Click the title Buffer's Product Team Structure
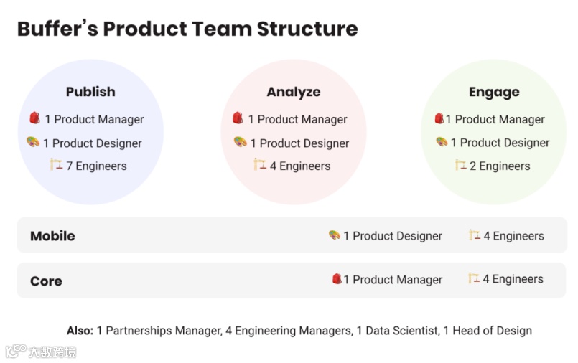578x363 pixels. 187,29
